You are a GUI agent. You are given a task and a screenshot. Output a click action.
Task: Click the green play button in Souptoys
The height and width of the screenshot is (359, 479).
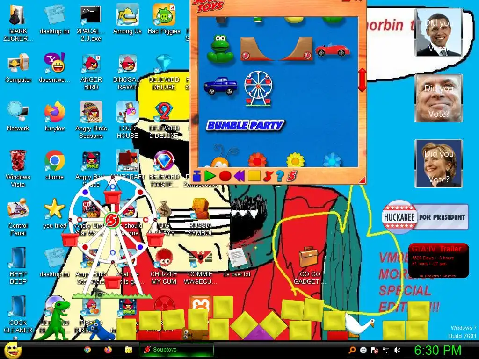(210, 176)
